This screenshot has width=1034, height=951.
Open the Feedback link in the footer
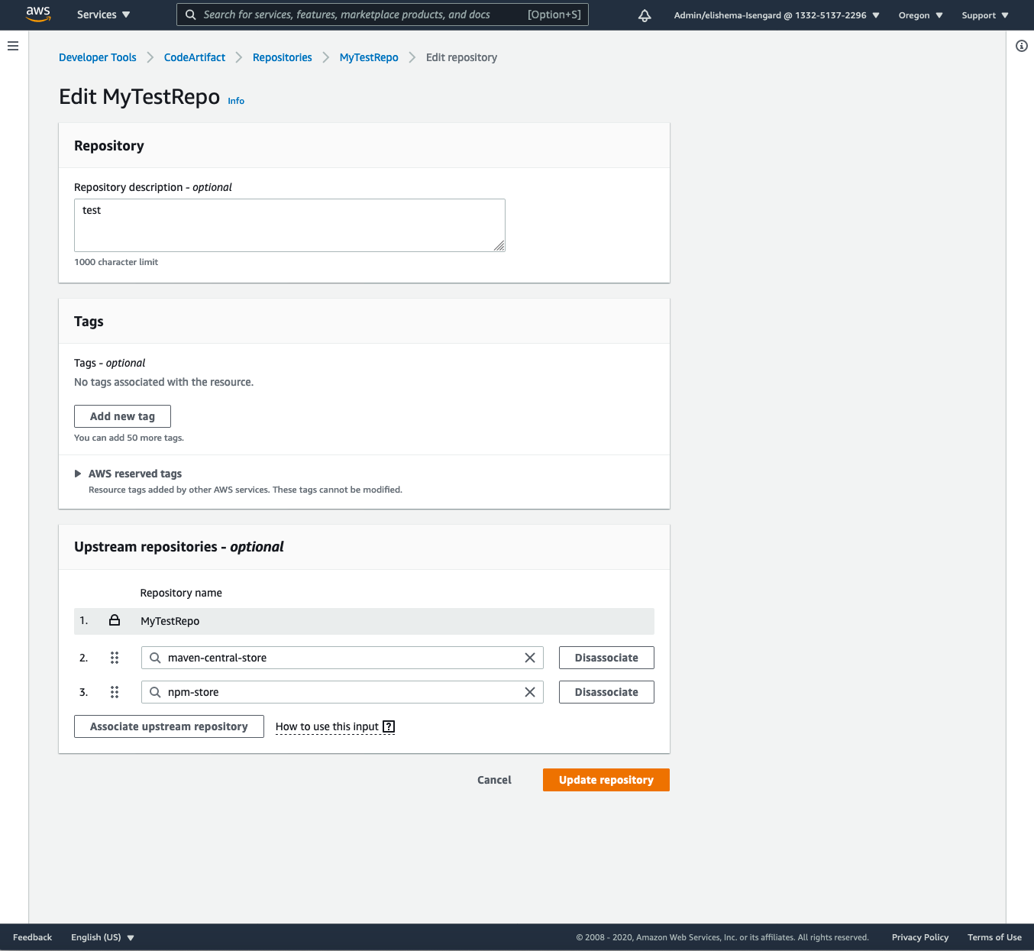tap(32, 937)
